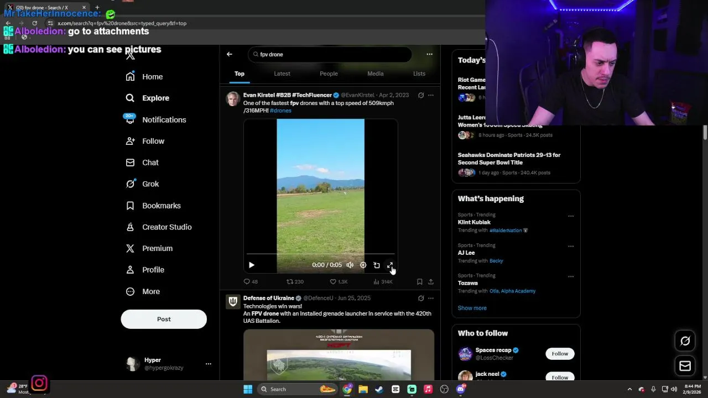This screenshot has width=708, height=398.
Task: Open the More menu in sidebar
Action: (143, 291)
